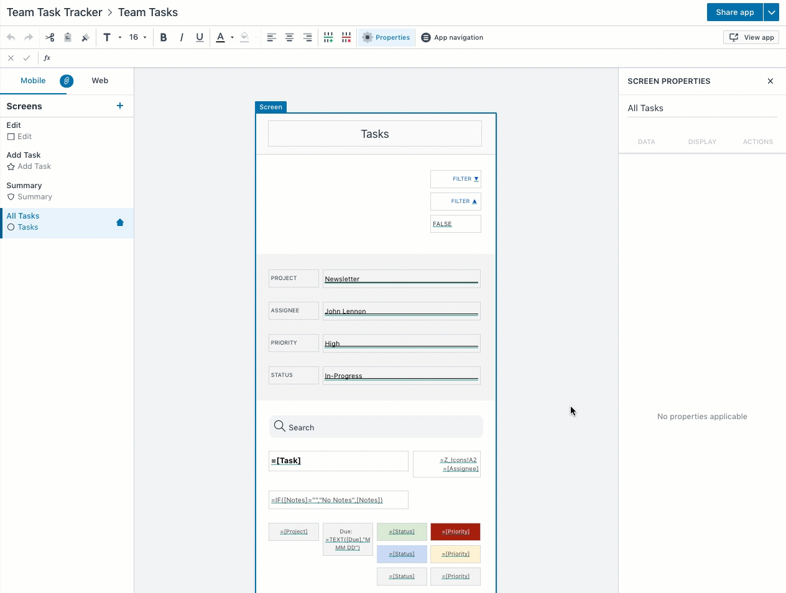Toggle bold formatting
This screenshot has height=593, width=786.
pos(164,37)
